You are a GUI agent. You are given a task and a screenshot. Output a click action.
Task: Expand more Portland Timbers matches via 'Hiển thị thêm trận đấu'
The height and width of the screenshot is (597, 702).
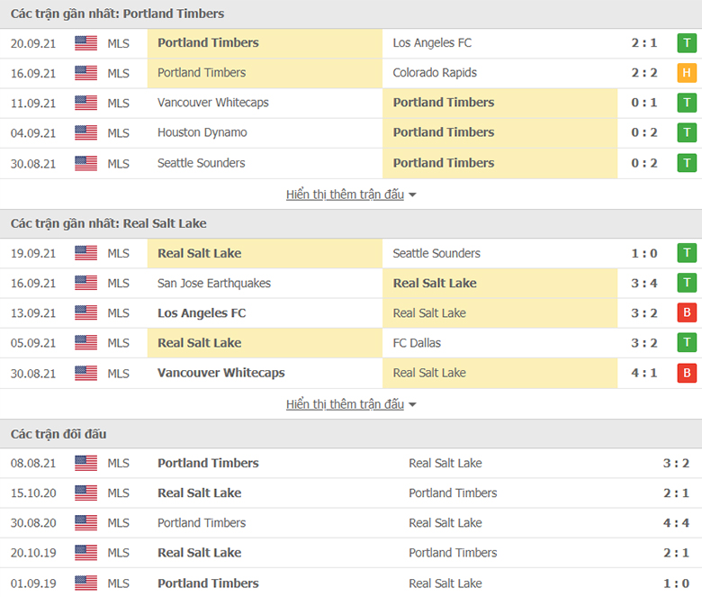point(345,194)
